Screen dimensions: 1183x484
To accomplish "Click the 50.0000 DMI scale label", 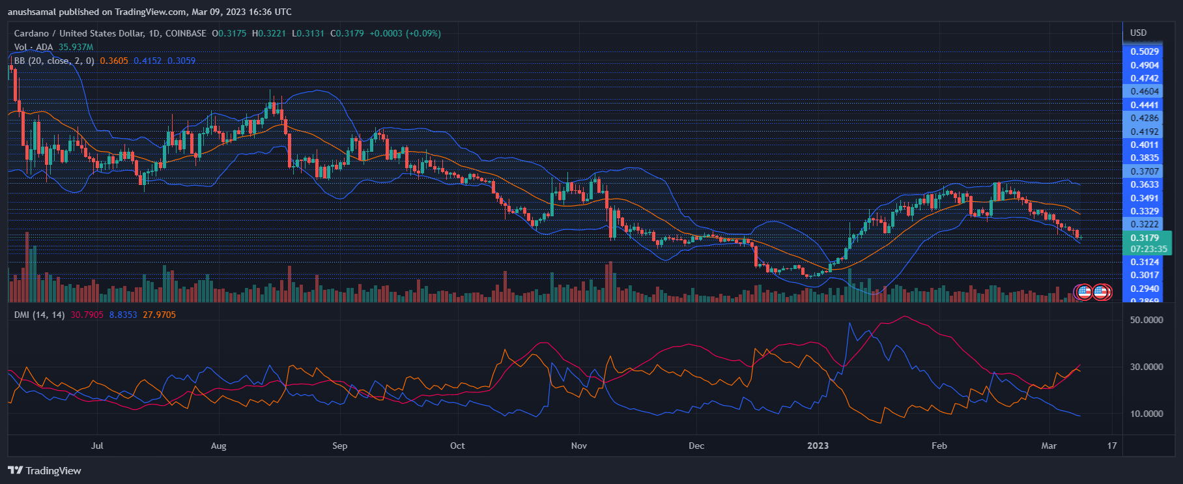I will (1147, 320).
